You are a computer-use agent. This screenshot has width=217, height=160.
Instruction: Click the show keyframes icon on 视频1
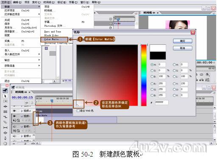coord(18,120)
